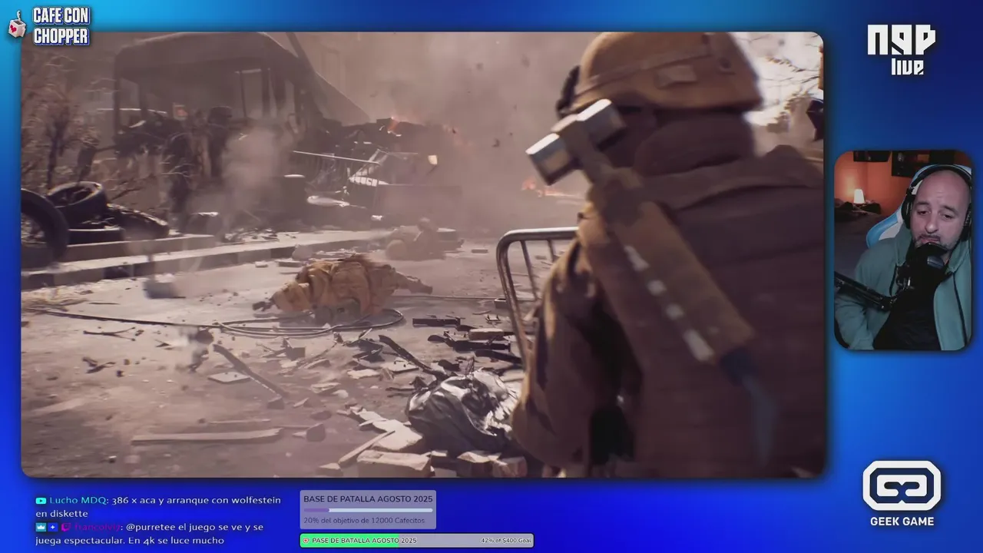Click the streamer webcam feed
Screen dimensions: 983x553
(x=903, y=250)
